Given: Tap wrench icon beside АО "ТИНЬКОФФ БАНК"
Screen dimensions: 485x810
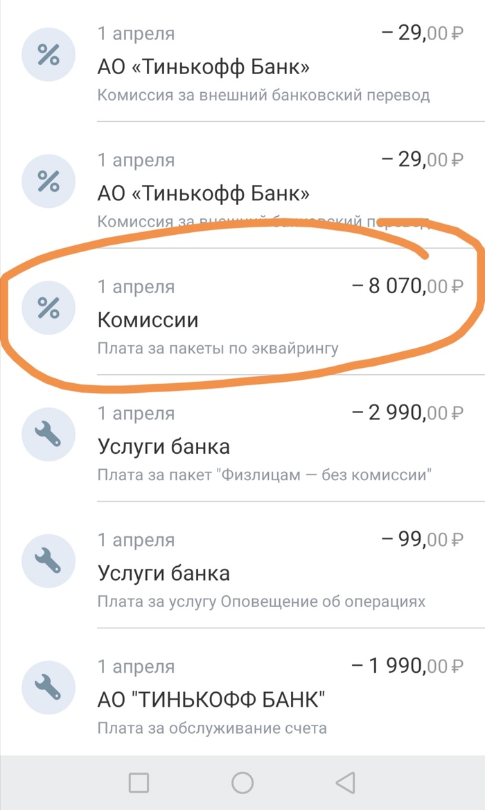Looking at the screenshot, I should click(48, 689).
